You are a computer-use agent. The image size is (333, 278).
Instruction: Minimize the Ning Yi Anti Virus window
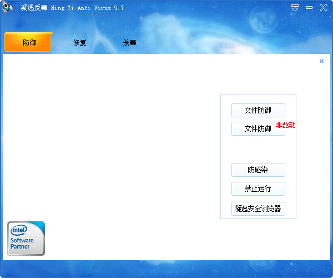pyautogui.click(x=309, y=8)
